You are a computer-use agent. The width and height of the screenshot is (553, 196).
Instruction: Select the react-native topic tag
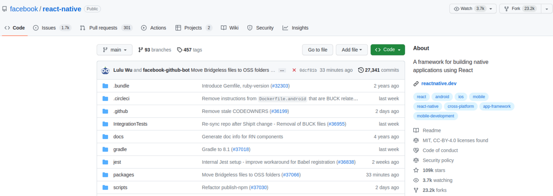[x=428, y=106]
